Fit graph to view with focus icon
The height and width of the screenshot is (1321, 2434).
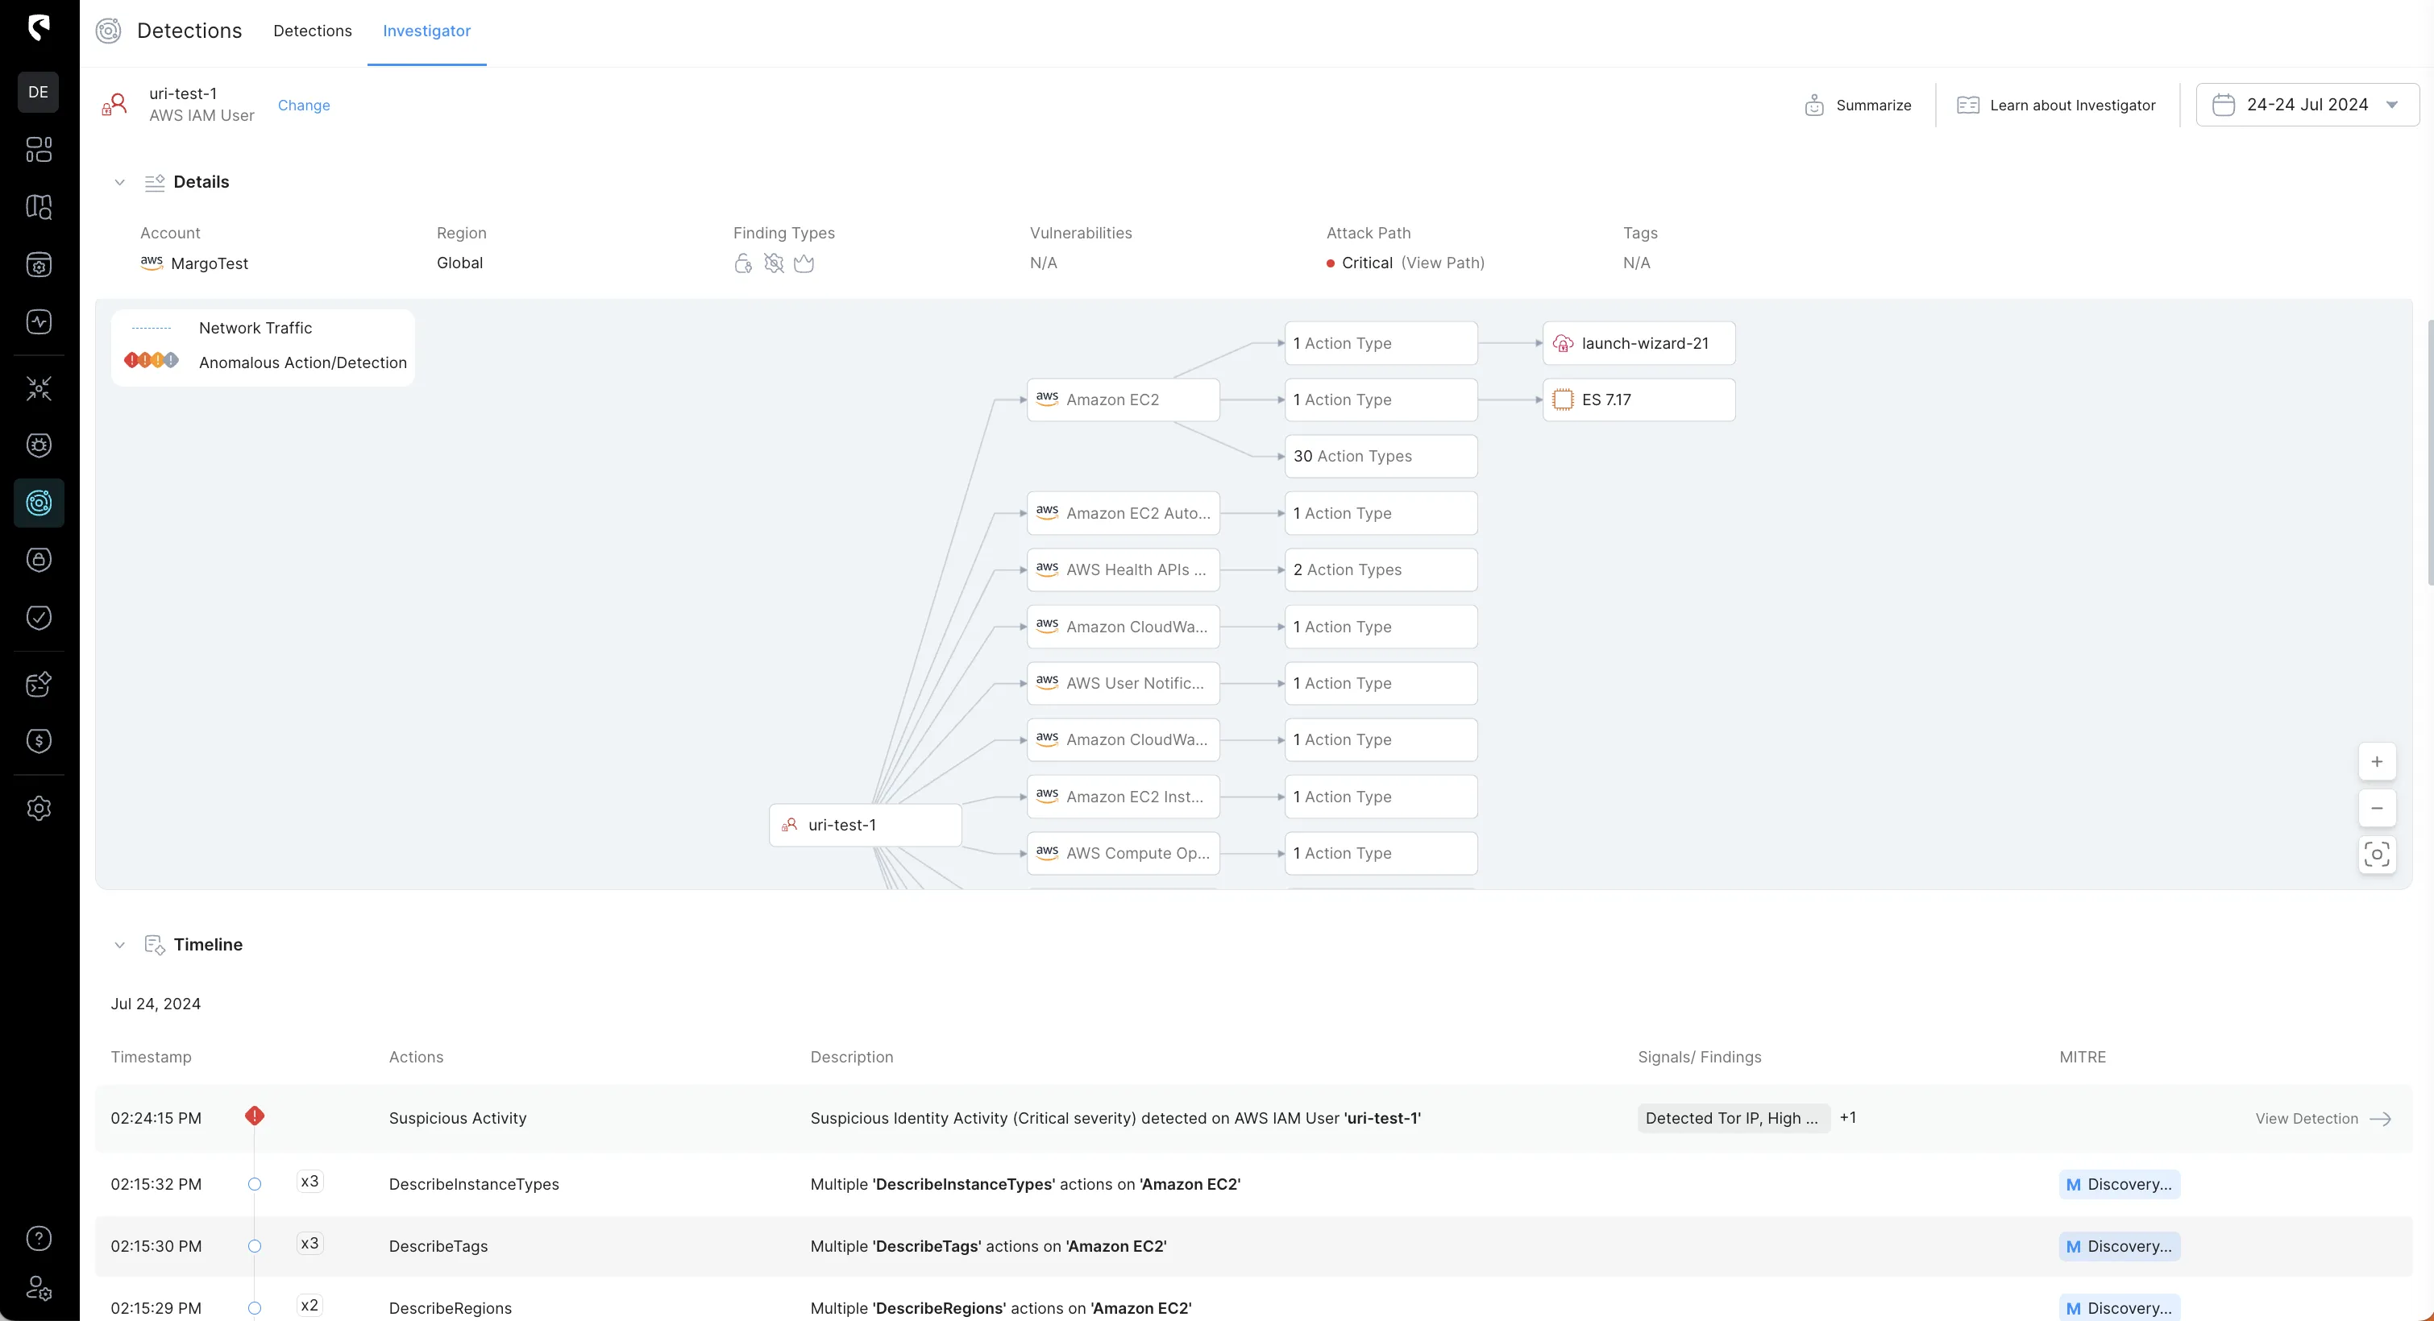point(2378,855)
